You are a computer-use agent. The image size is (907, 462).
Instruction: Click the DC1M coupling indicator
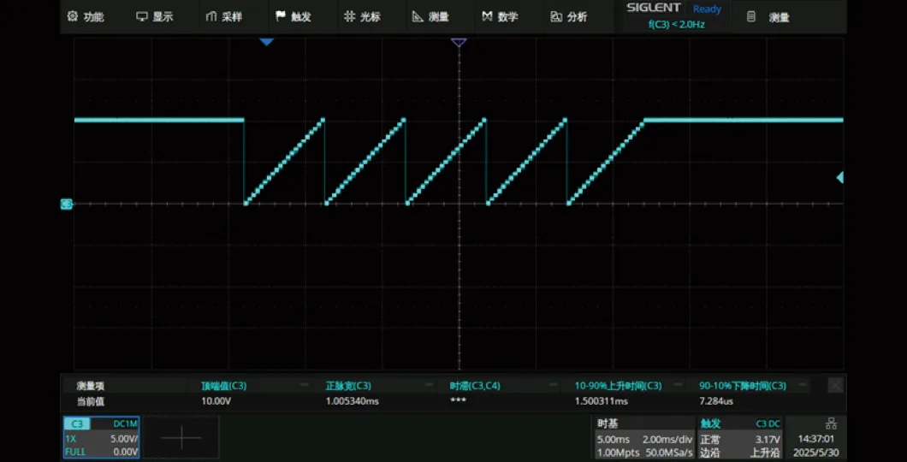click(124, 423)
